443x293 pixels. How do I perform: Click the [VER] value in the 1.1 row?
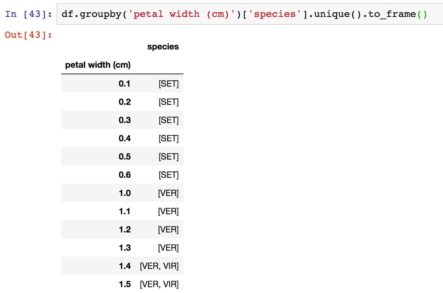pyautogui.click(x=168, y=211)
